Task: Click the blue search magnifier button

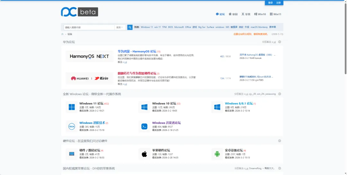Action: point(130,27)
